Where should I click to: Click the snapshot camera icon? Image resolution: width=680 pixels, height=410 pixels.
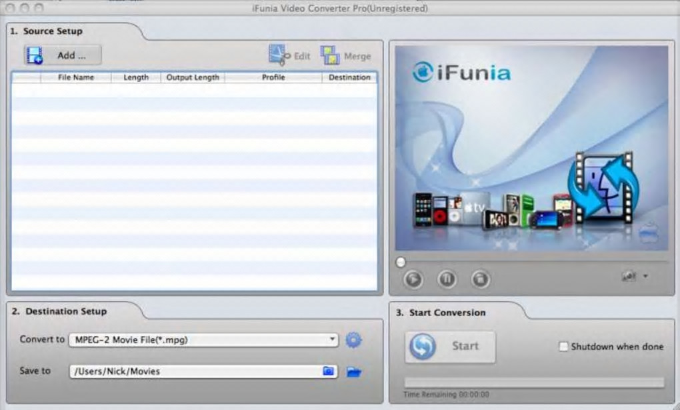[x=629, y=276]
